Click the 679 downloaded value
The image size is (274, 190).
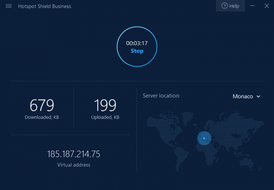coord(42,105)
